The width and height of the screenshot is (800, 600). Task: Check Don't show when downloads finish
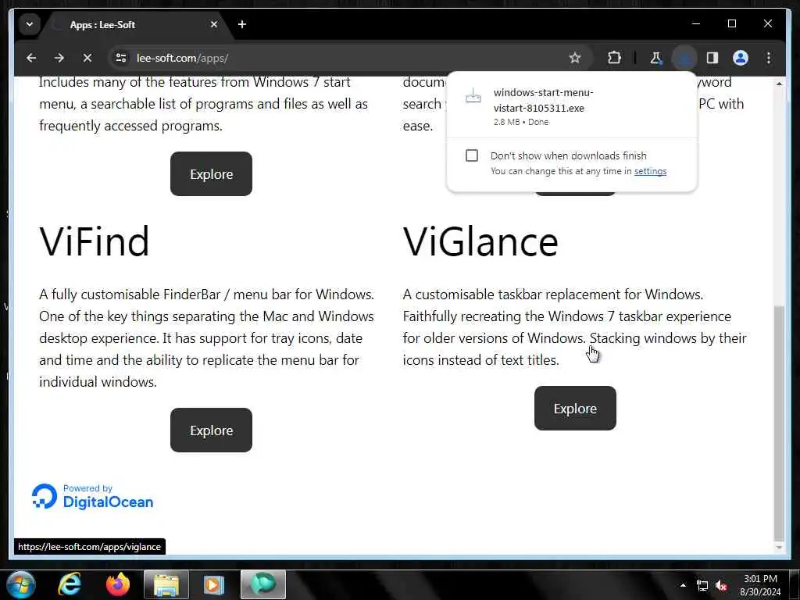(x=472, y=155)
